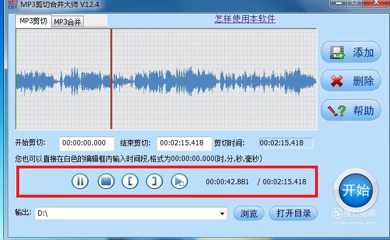Click the 剪切时间 duration field

click(286, 143)
